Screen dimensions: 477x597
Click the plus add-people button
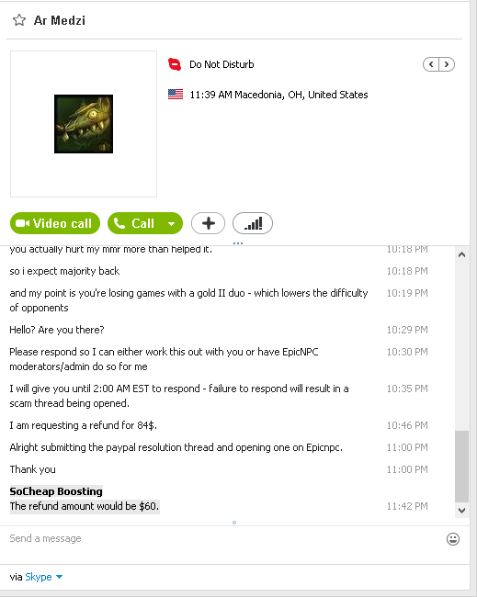click(208, 223)
